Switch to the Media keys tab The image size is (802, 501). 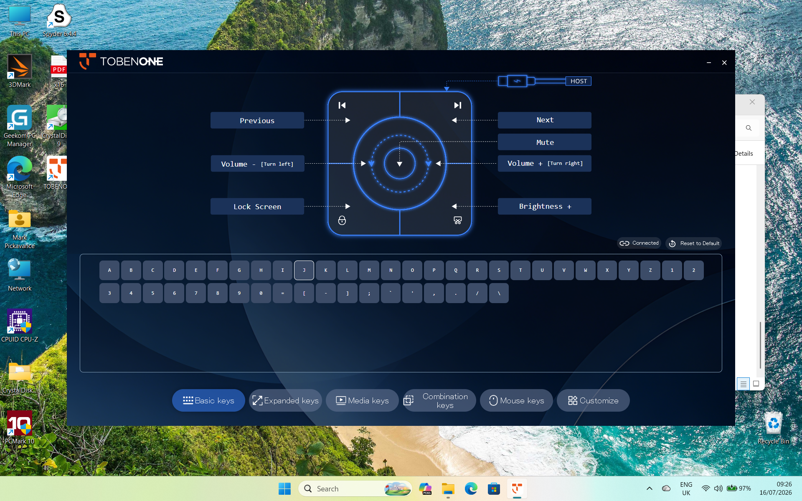coord(362,400)
